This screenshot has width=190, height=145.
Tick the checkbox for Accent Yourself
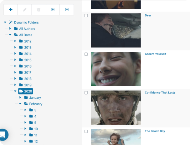click(x=86, y=54)
